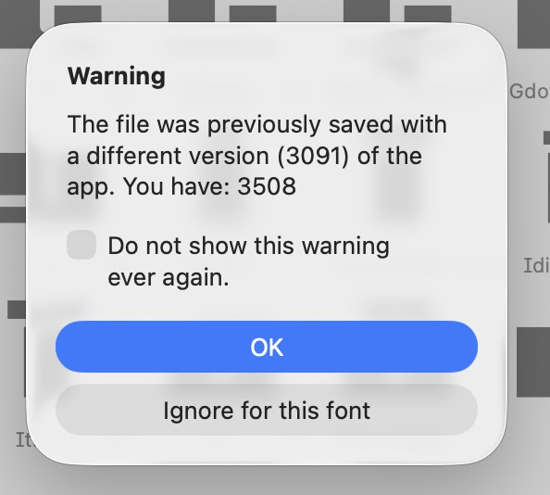
Task: Click the leftmost dark glyph at top edge
Action: coord(18,24)
